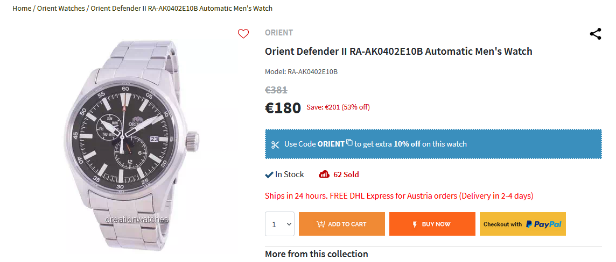Screen dimensions: 616x262
Task: Click the cart icon in Add to Cart
Action: (321, 224)
